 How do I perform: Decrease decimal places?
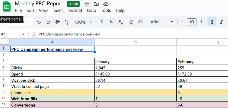(121, 22)
